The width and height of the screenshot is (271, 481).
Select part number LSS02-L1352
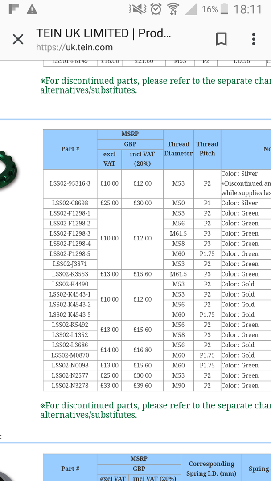[x=70, y=335]
